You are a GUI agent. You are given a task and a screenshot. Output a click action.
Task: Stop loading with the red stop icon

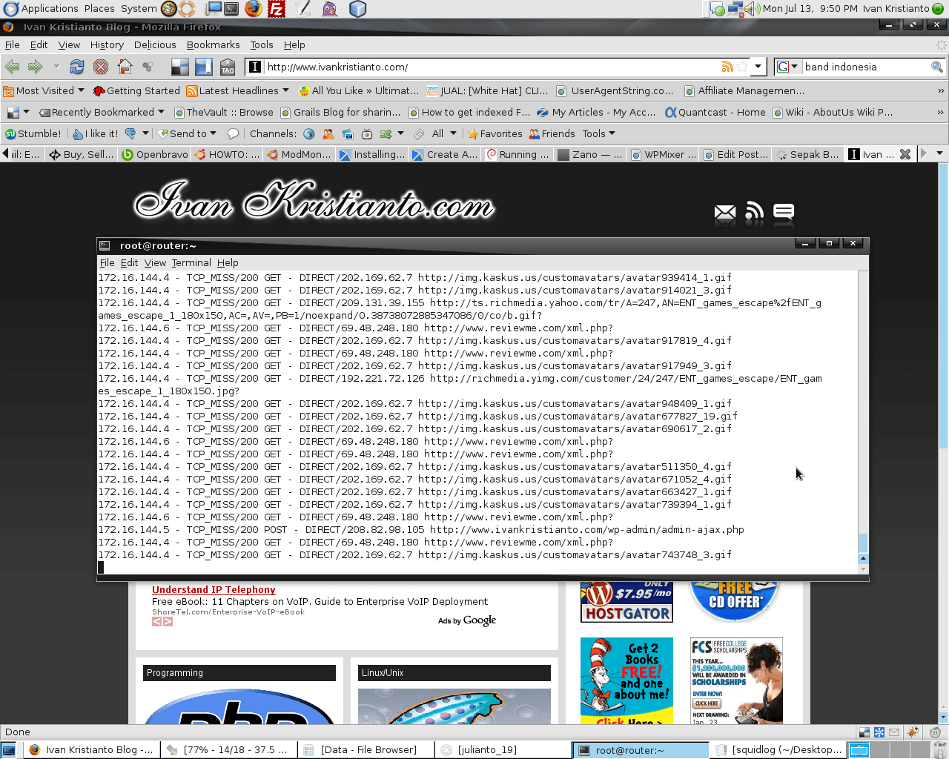(x=101, y=67)
